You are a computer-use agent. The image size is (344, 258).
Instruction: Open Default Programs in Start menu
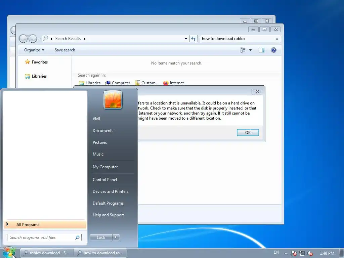(x=108, y=203)
